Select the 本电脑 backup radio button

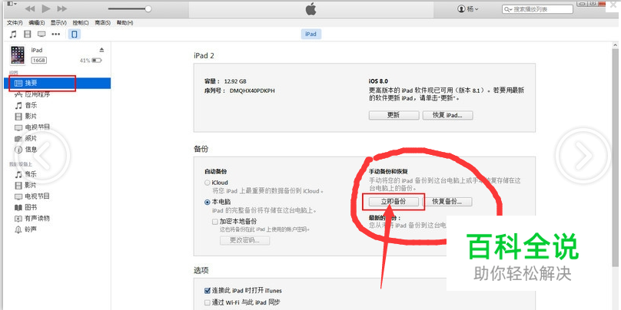point(208,202)
